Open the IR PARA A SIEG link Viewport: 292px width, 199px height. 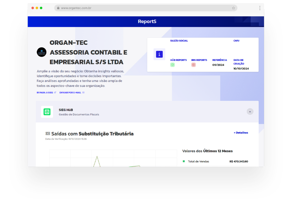pyautogui.click(x=45, y=93)
